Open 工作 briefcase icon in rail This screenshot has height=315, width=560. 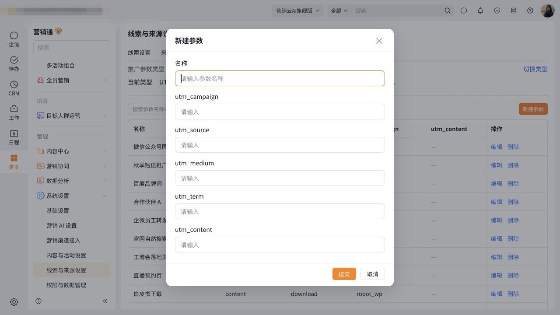click(14, 112)
